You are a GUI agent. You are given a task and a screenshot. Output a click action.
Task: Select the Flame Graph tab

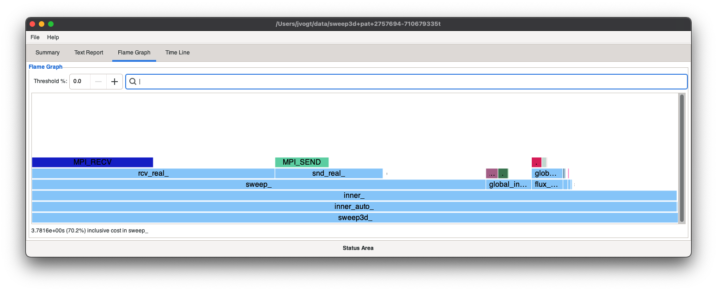click(x=134, y=53)
